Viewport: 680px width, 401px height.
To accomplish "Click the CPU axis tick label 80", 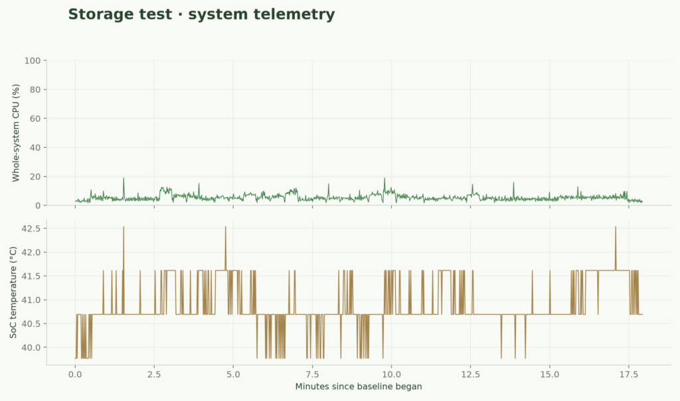I will (35, 89).
